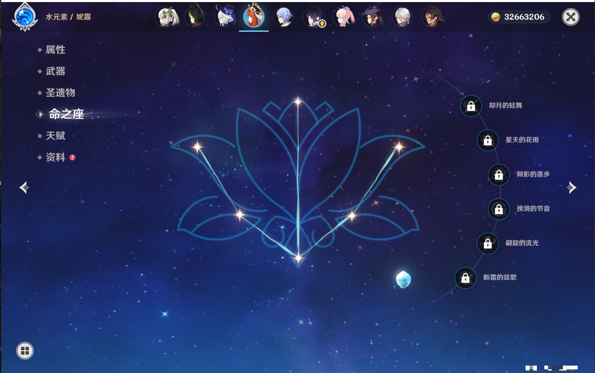The width and height of the screenshot is (595, 373).
Task: Click Yelan's avatar with the upgrade arrow
Action: (314, 17)
